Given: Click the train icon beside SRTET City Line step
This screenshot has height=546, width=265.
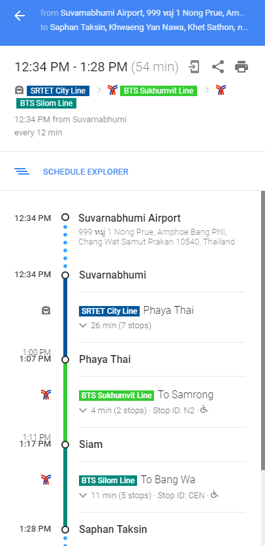Looking at the screenshot, I should pyautogui.click(x=46, y=310).
